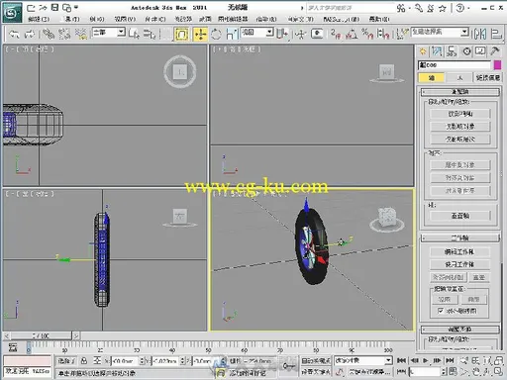Screen dimensions: 507x380
Task: Click the time slider 0/100 handle
Action: click(x=41, y=335)
